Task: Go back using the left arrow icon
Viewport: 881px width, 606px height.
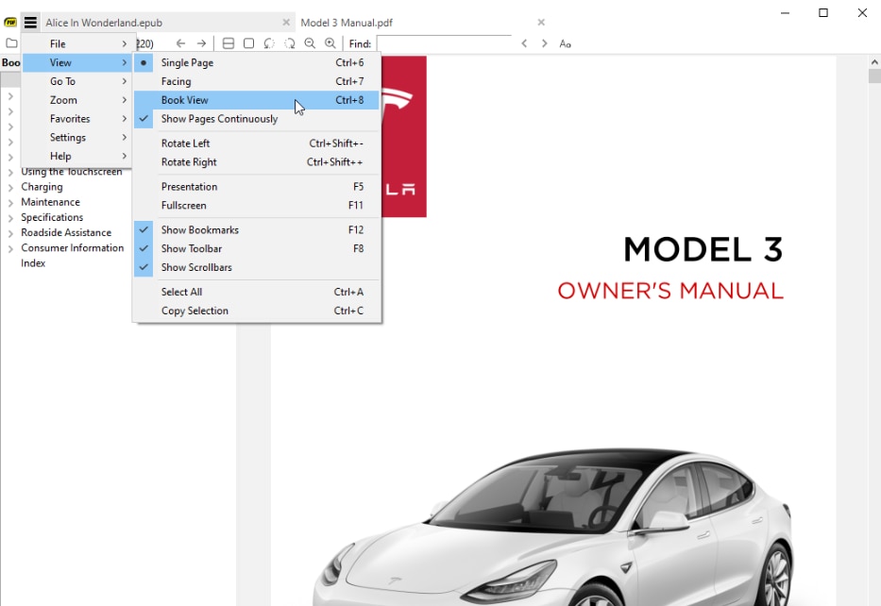Action: (x=179, y=42)
